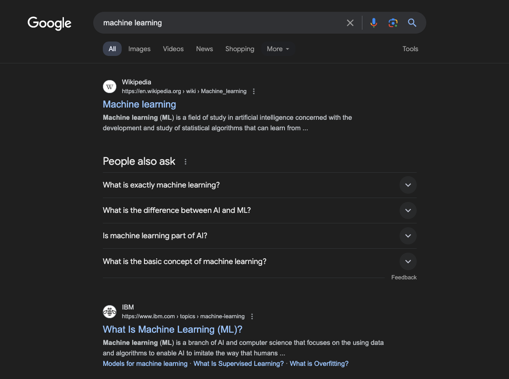Image resolution: width=509 pixels, height=379 pixels.
Task: Clear the search query with the X icon
Action: coord(350,23)
